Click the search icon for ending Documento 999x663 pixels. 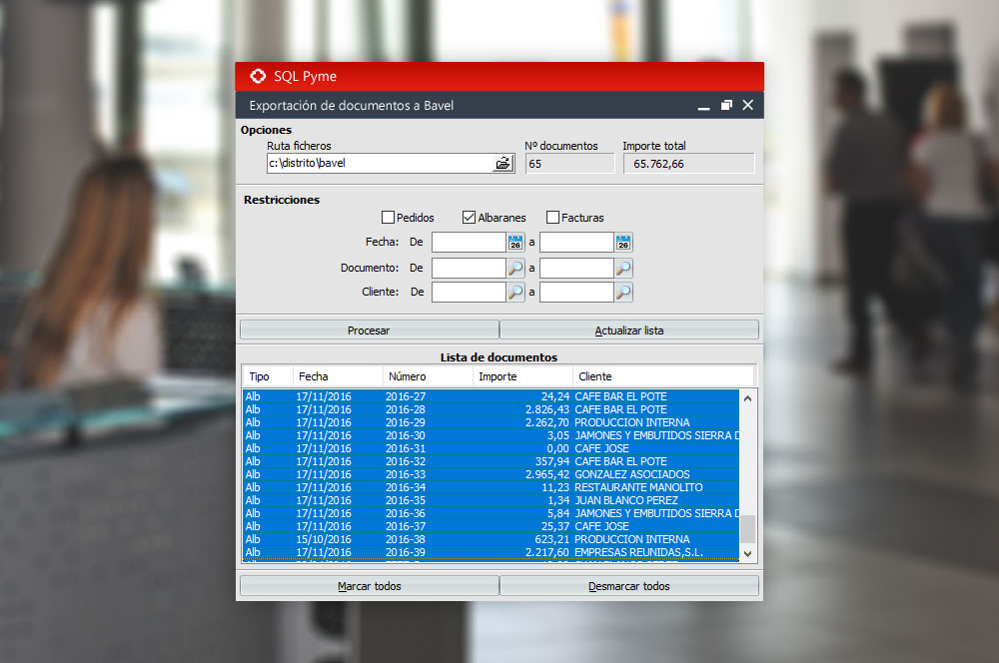(x=623, y=269)
